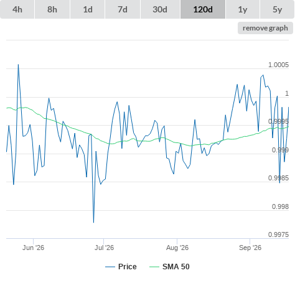The height and width of the screenshot is (283, 295).
Task: Show the 5y price history
Action: [x=278, y=9]
